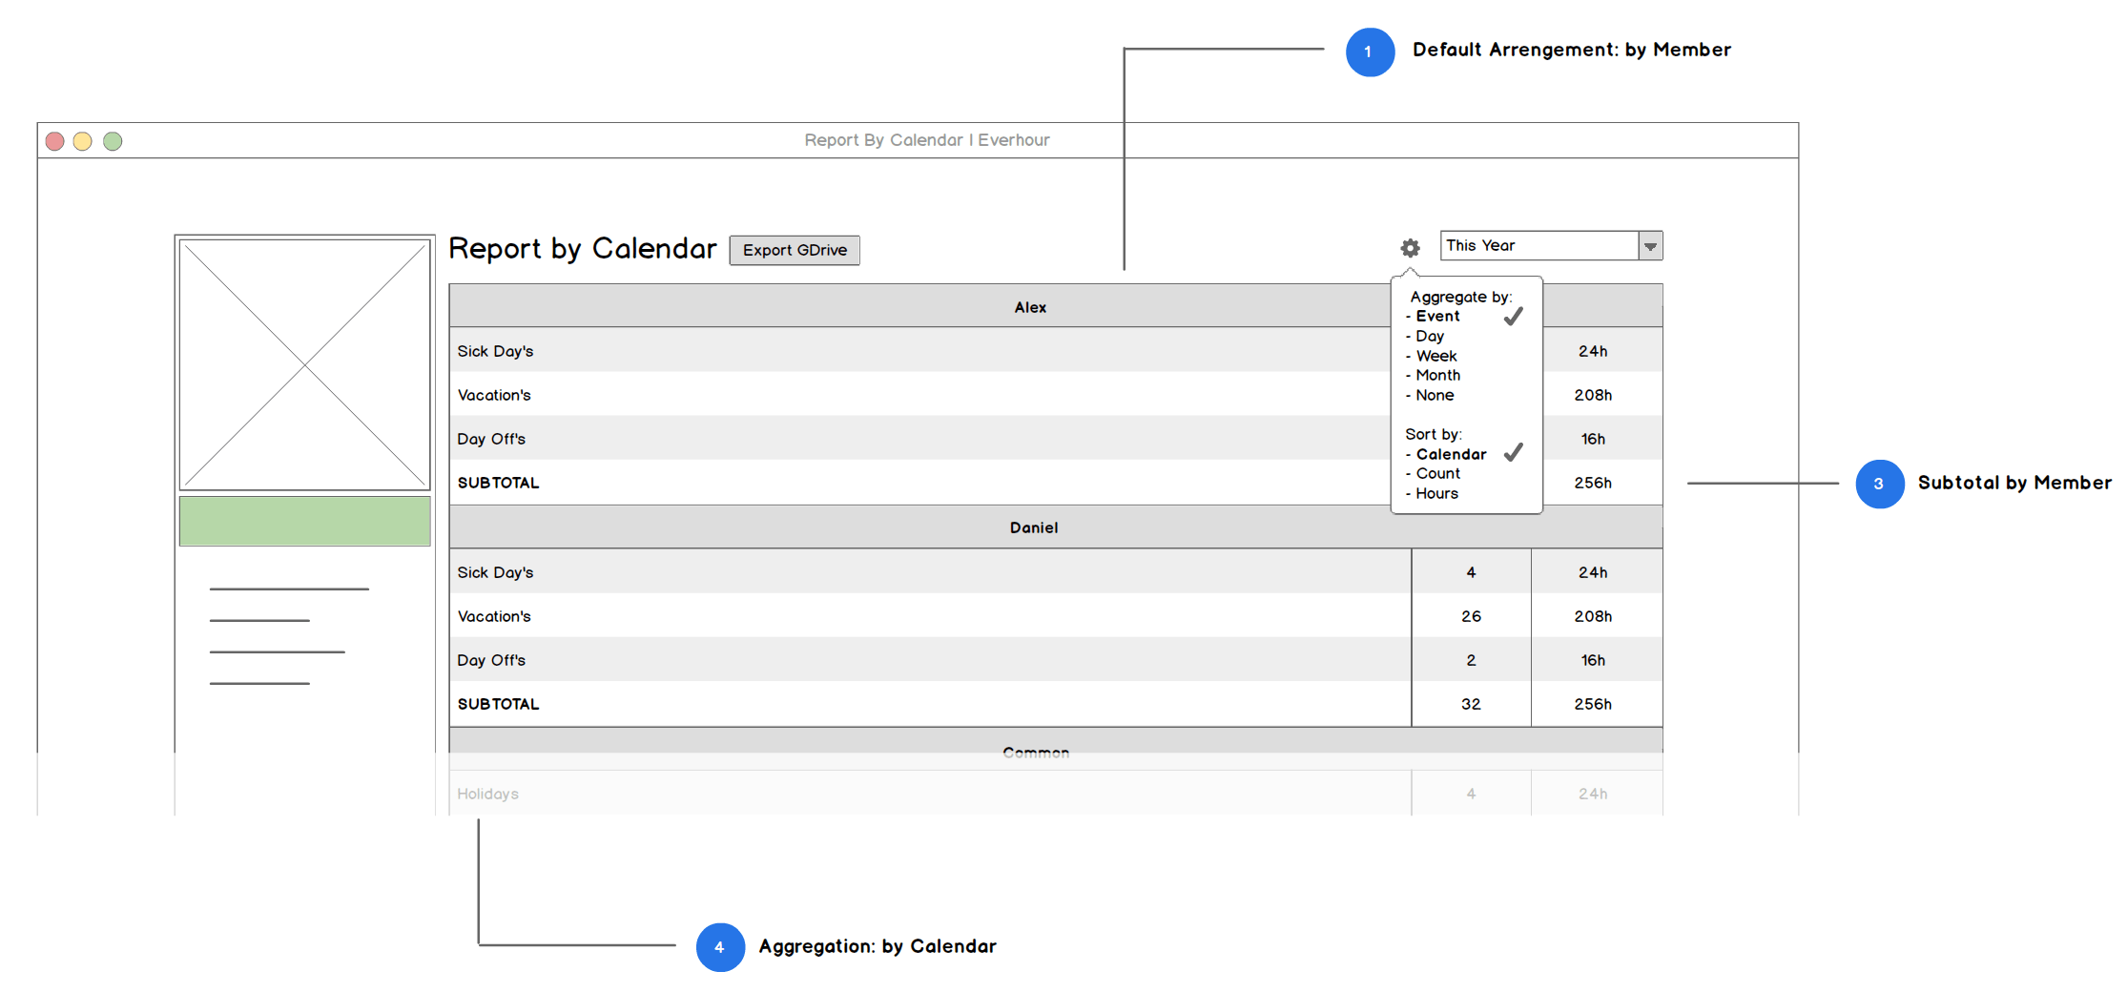
Task: Click the blue annotation marker 4
Action: (720, 947)
